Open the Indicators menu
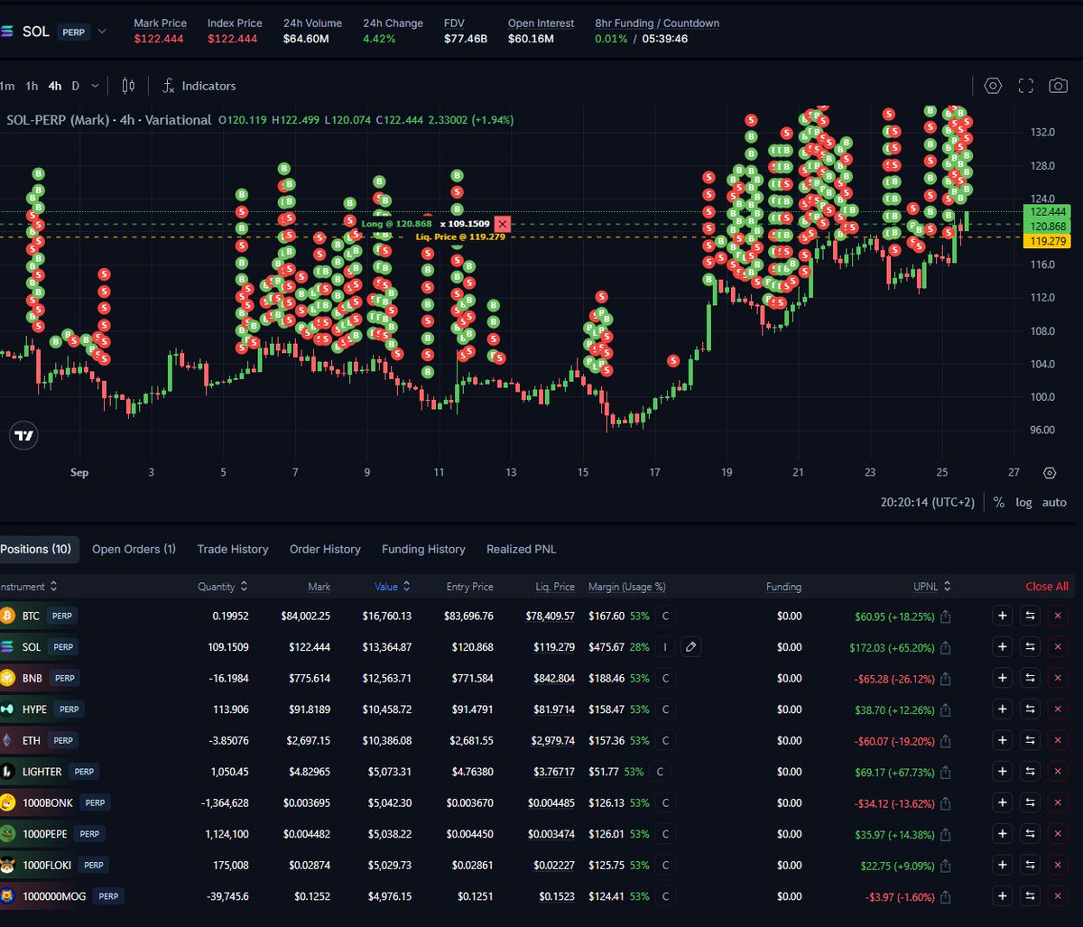This screenshot has width=1083, height=927. point(199,86)
